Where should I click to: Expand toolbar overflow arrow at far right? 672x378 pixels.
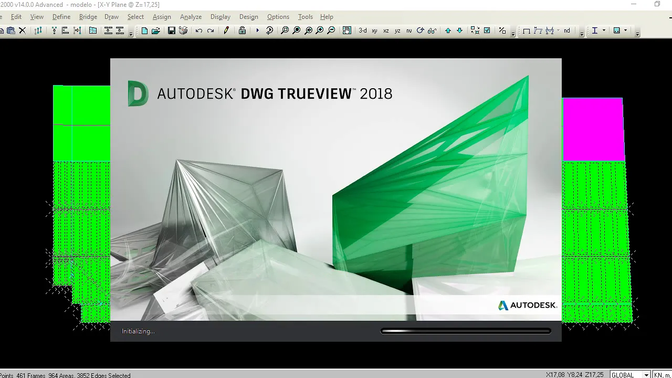[637, 33]
